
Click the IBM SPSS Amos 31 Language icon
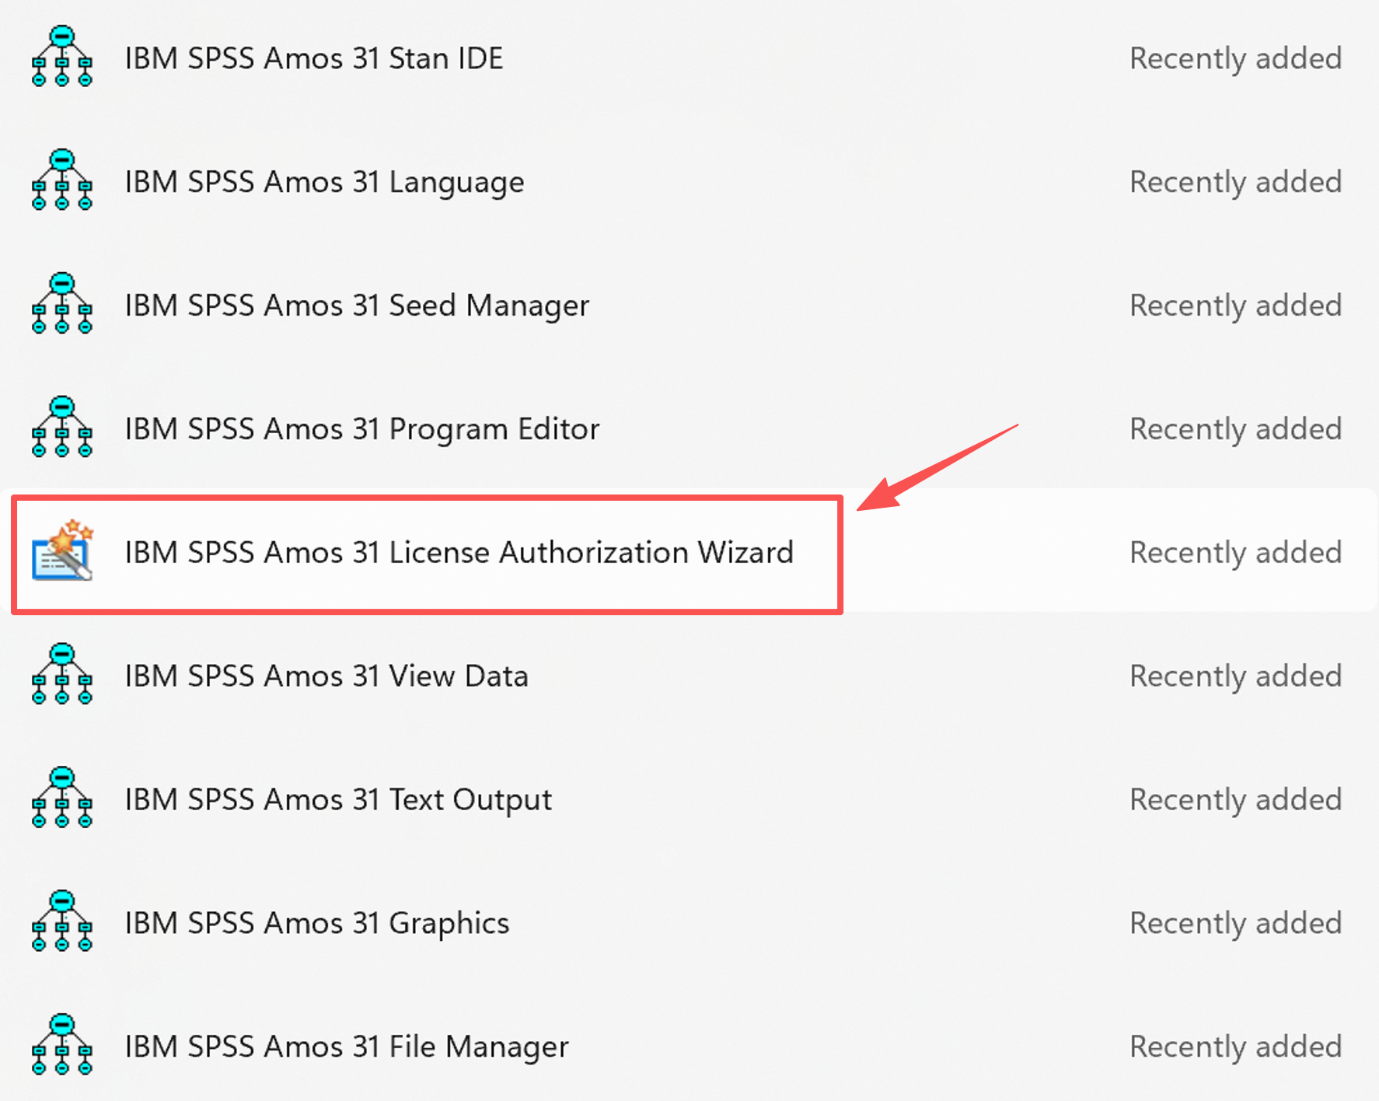62,180
